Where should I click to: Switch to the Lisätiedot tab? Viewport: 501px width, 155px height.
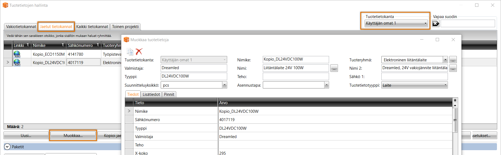(151, 94)
